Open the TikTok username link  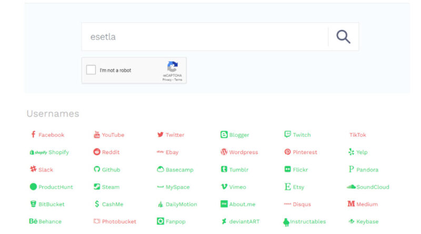click(358, 135)
